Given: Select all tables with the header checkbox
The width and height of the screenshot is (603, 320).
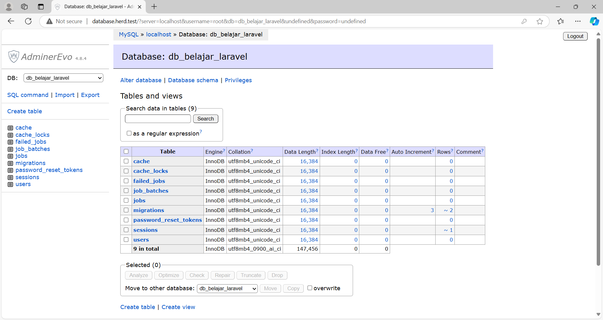Looking at the screenshot, I should [126, 151].
